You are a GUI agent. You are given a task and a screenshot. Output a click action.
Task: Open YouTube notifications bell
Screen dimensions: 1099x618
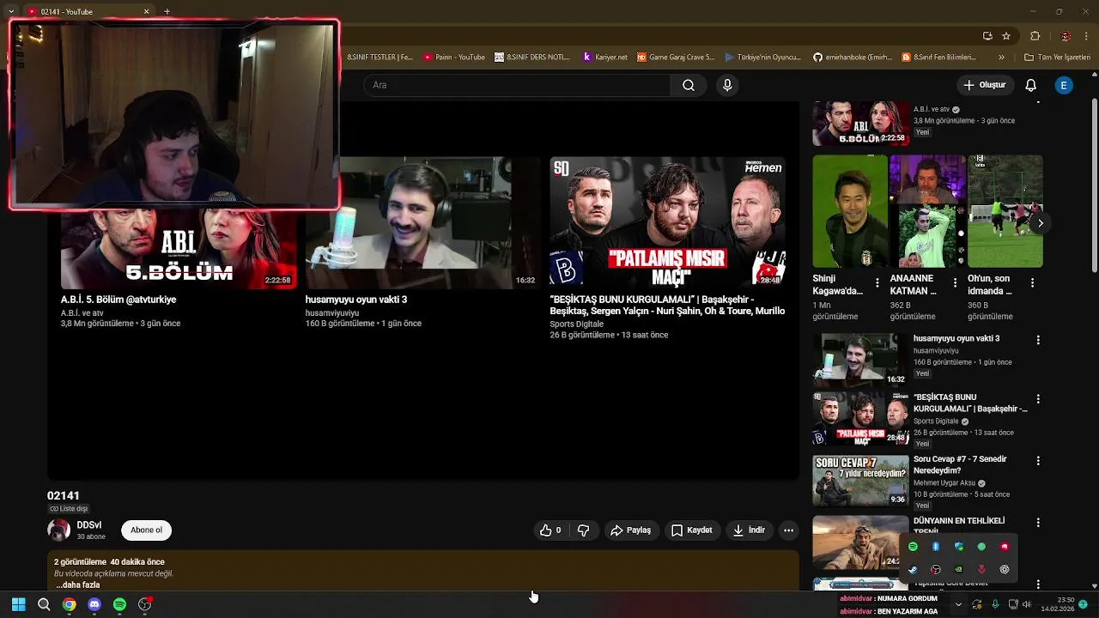point(1030,85)
